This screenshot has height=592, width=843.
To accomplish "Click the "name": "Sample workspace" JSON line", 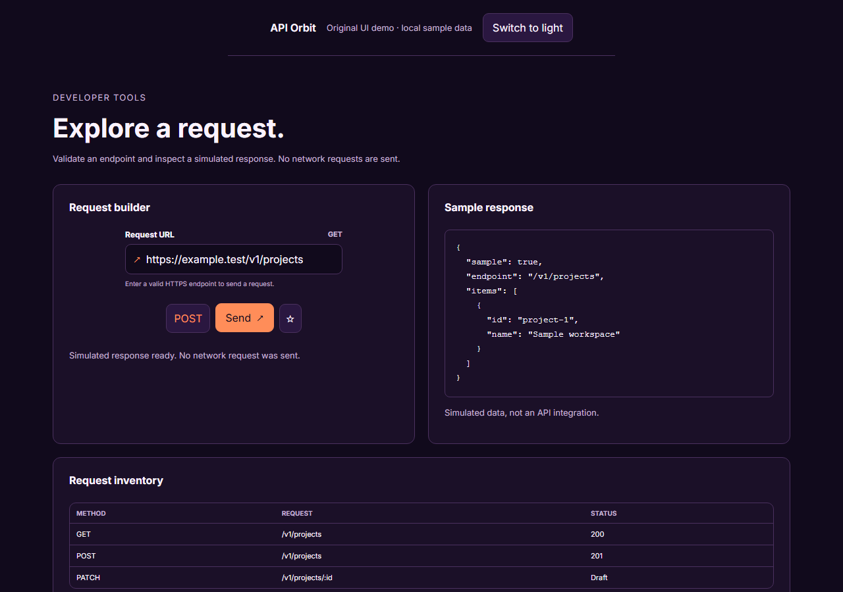I will coord(553,334).
